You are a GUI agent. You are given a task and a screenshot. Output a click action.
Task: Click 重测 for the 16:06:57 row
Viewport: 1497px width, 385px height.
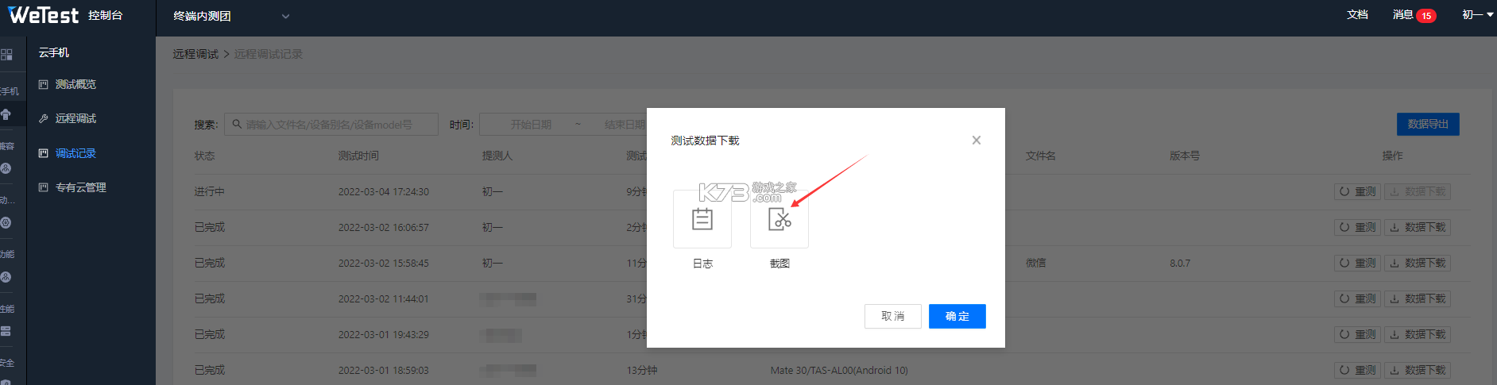(x=1358, y=227)
